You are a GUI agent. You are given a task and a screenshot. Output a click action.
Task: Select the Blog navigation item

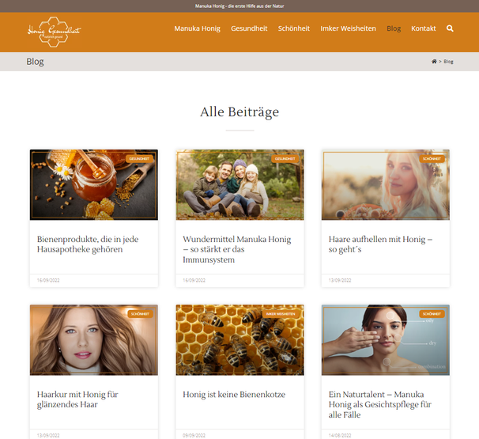coord(394,28)
